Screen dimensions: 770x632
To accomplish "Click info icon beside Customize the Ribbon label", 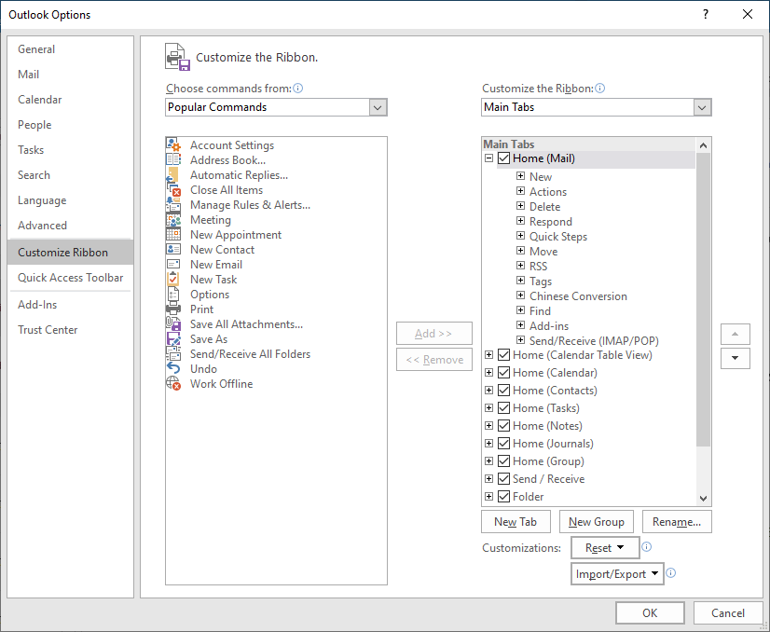I will click(599, 89).
